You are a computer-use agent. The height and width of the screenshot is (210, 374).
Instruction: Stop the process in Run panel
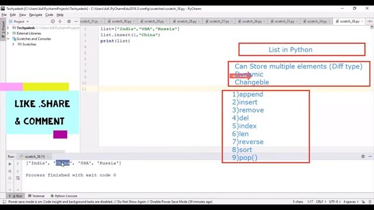[x=10, y=171]
